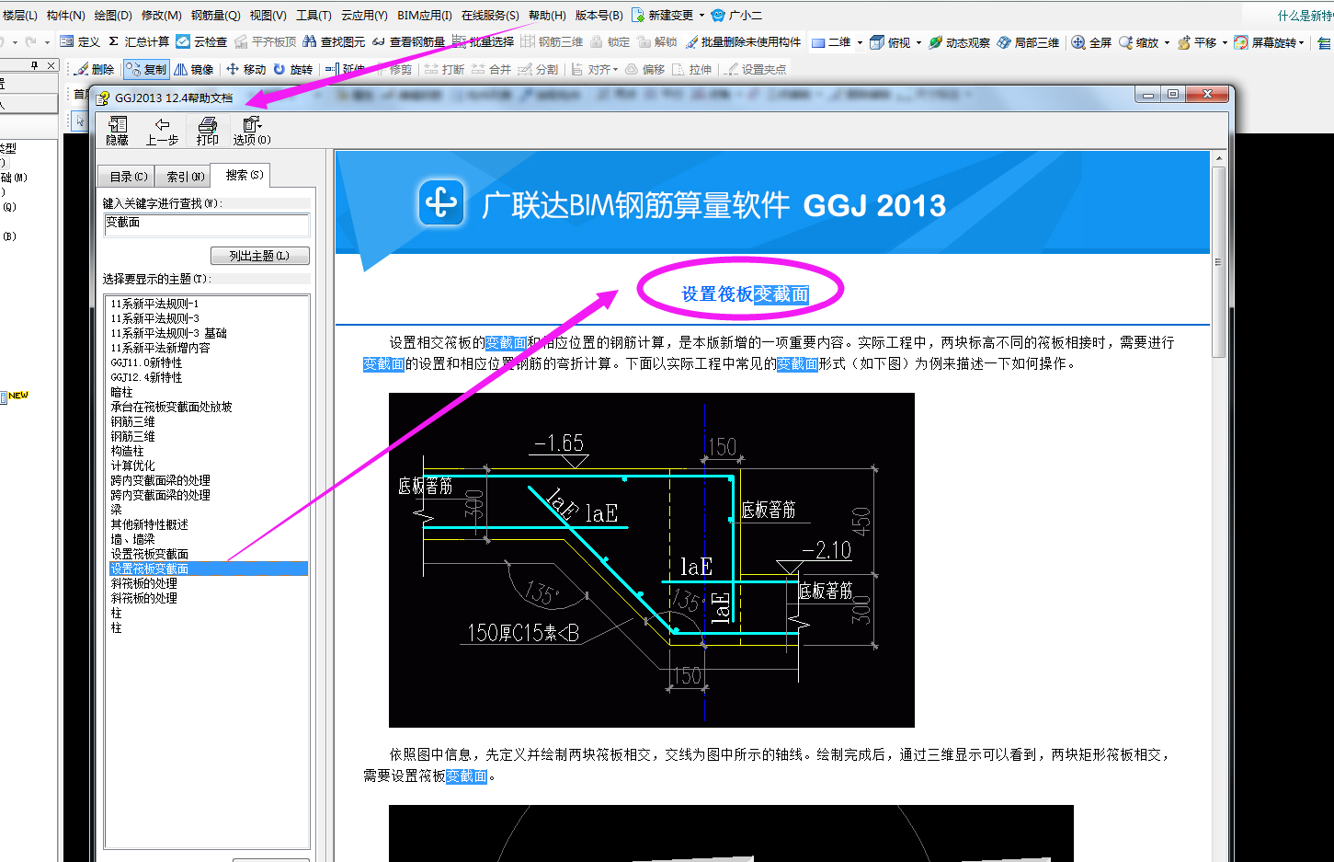Select topic 计算优化 in list
The width and height of the screenshot is (1334, 862).
pyautogui.click(x=132, y=465)
